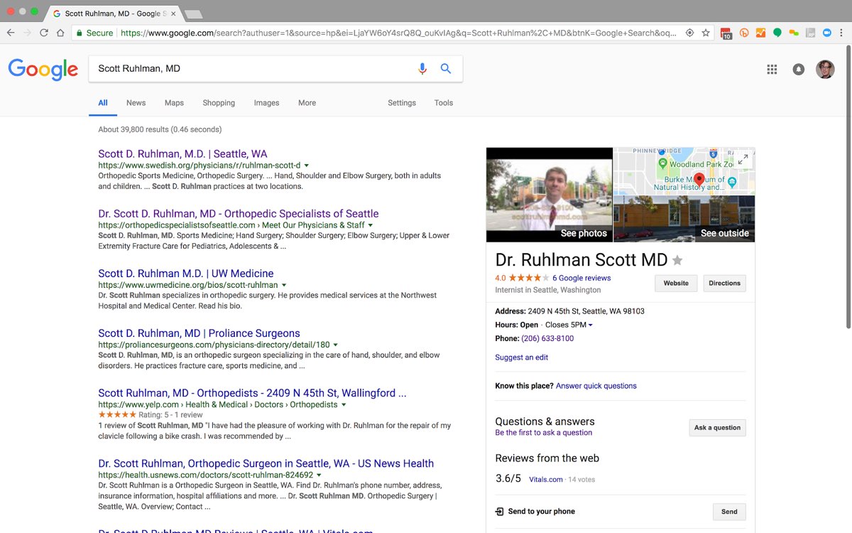The height and width of the screenshot is (533, 852).
Task: Open 6 Google reviews link
Action: click(581, 278)
